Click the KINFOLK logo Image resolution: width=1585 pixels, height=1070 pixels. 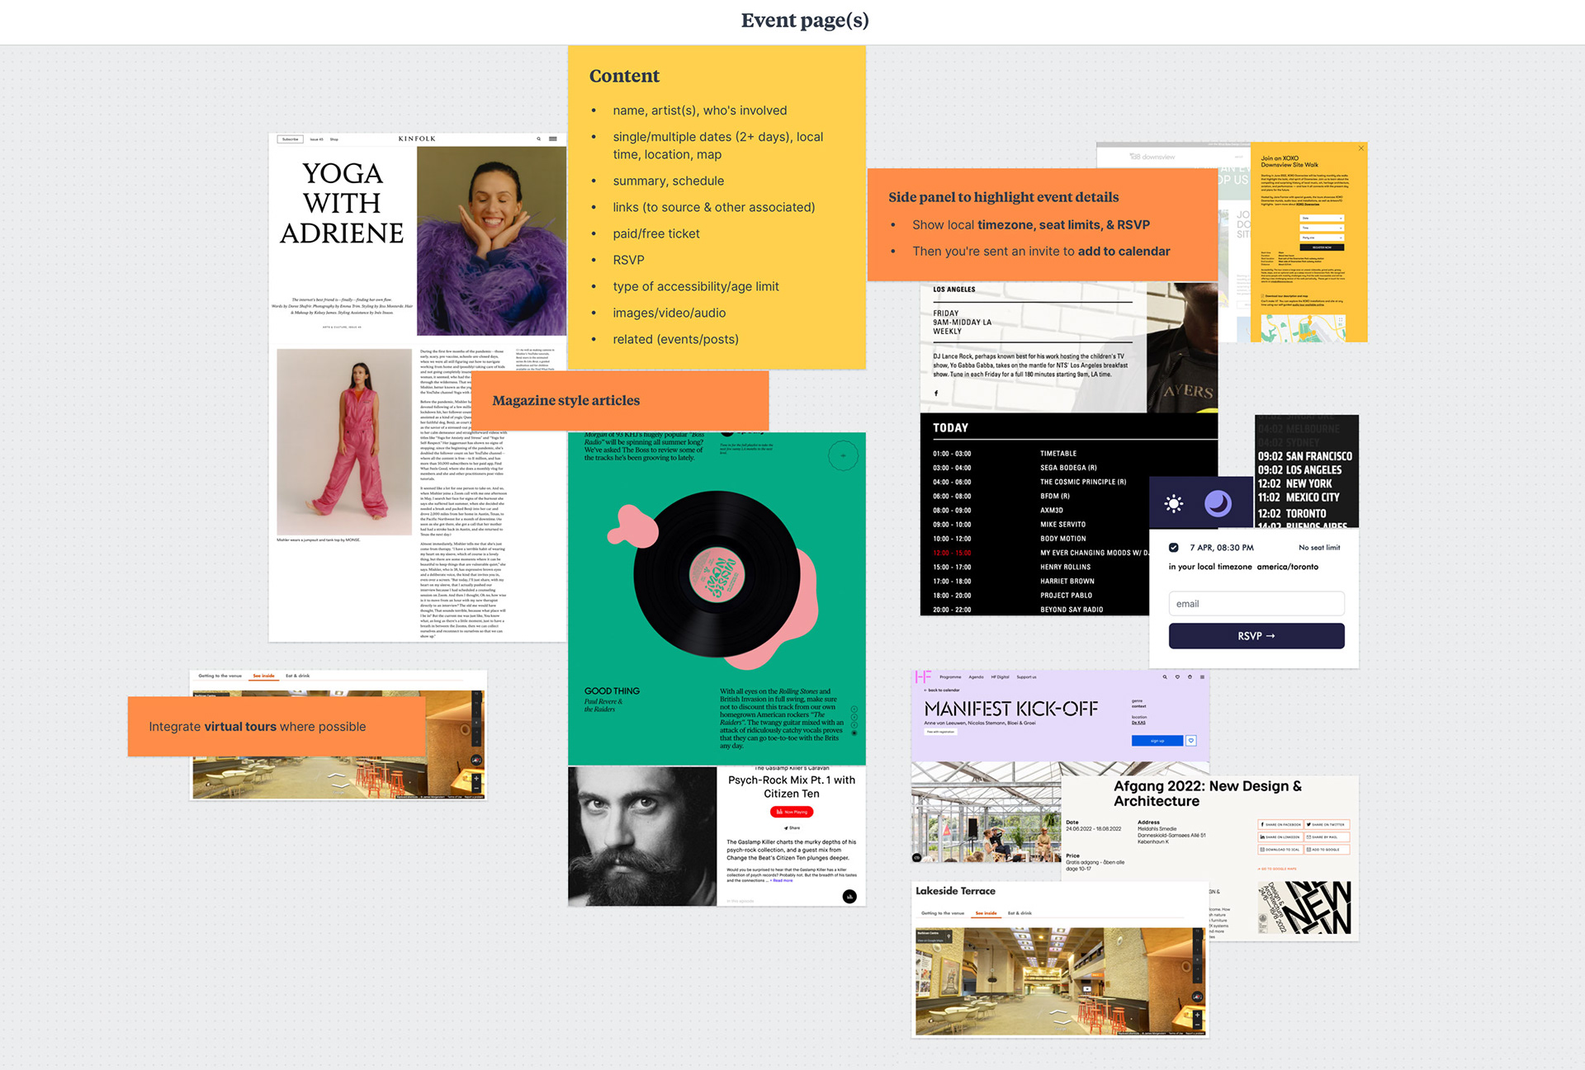tap(417, 139)
